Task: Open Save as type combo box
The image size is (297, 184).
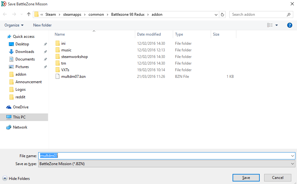Action: tap(167, 164)
